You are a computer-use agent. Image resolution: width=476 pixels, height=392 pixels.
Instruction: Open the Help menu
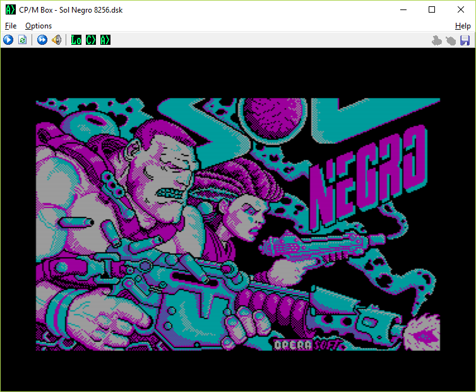point(463,26)
